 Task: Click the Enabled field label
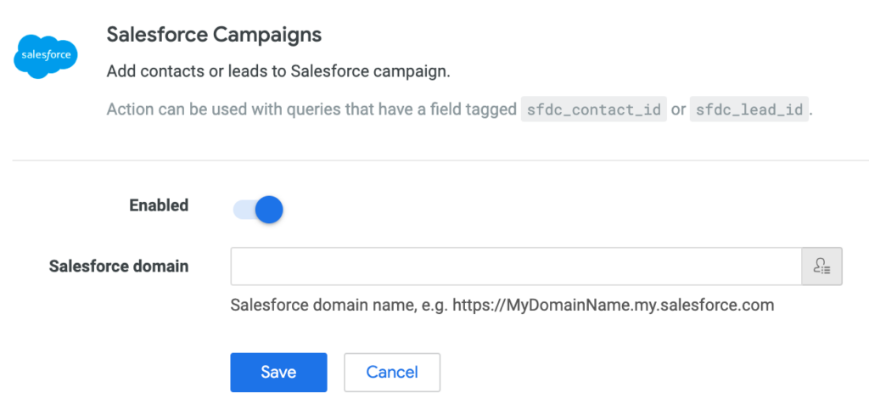point(159,205)
